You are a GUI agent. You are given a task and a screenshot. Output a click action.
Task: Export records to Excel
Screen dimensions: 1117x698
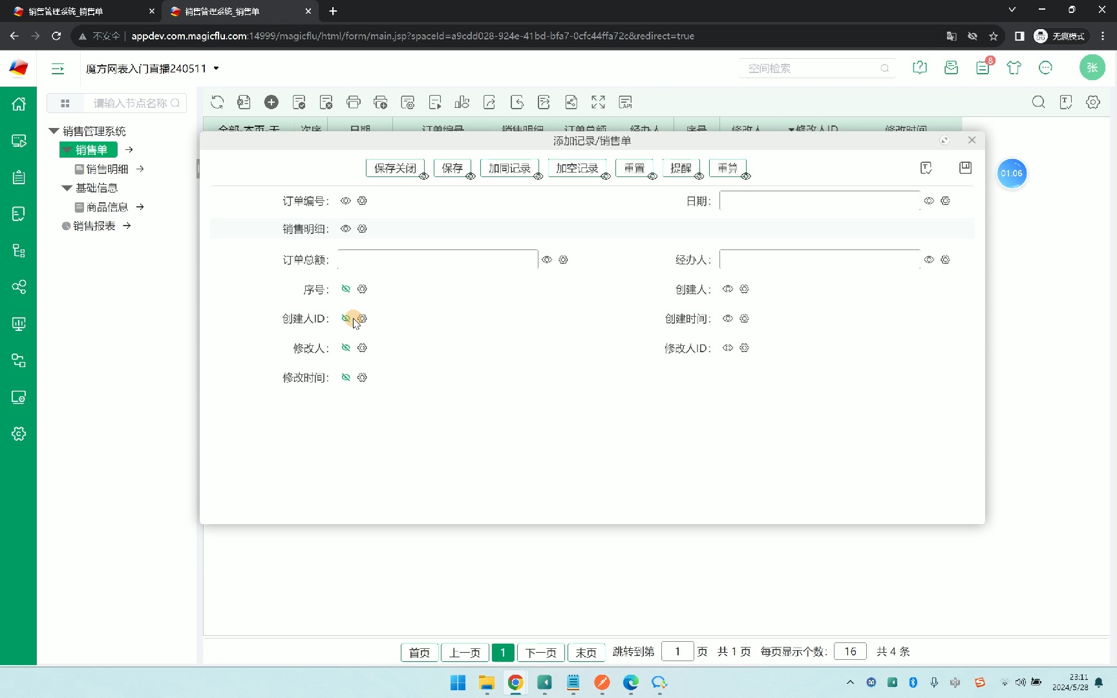[x=244, y=102]
